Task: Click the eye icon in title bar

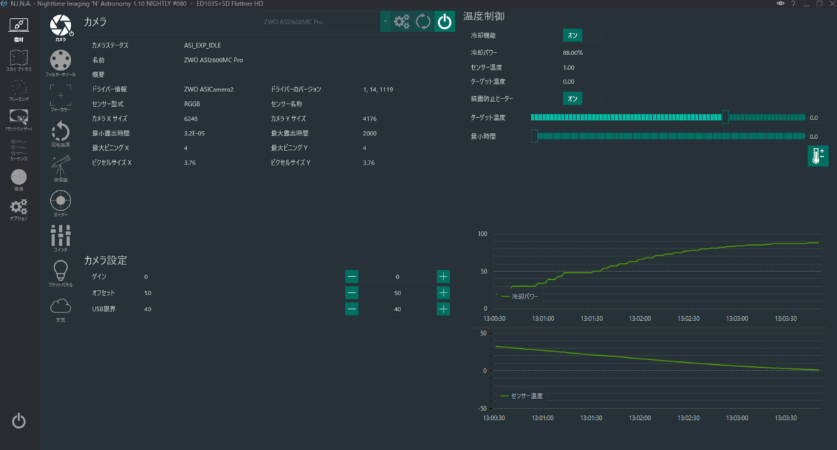Action: tap(781, 3)
